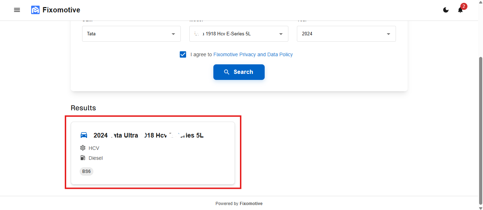This screenshot has height=210, width=483.
Task: Click the car icon on the result card
Action: pyautogui.click(x=84, y=135)
